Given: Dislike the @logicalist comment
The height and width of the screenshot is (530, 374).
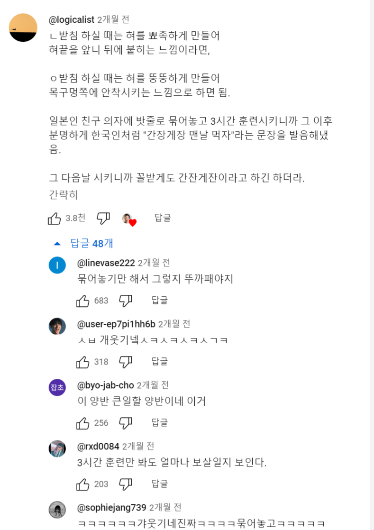Looking at the screenshot, I should [x=103, y=218].
